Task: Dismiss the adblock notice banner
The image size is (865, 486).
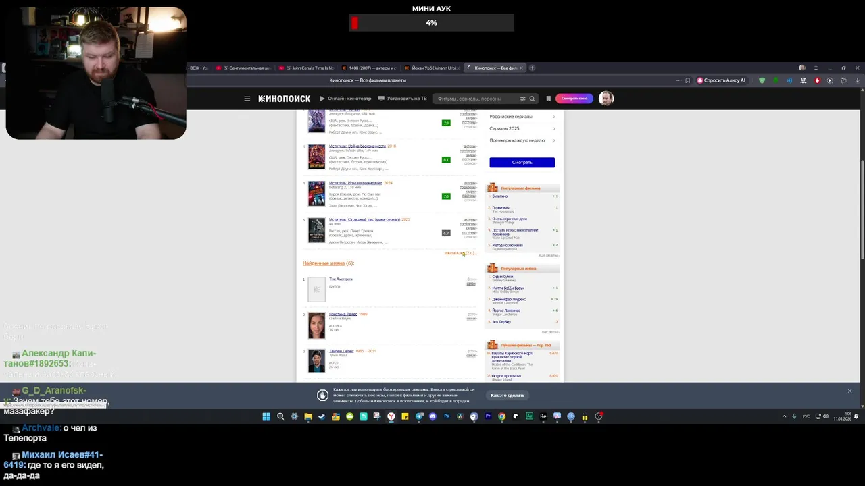Action: pos(849,391)
